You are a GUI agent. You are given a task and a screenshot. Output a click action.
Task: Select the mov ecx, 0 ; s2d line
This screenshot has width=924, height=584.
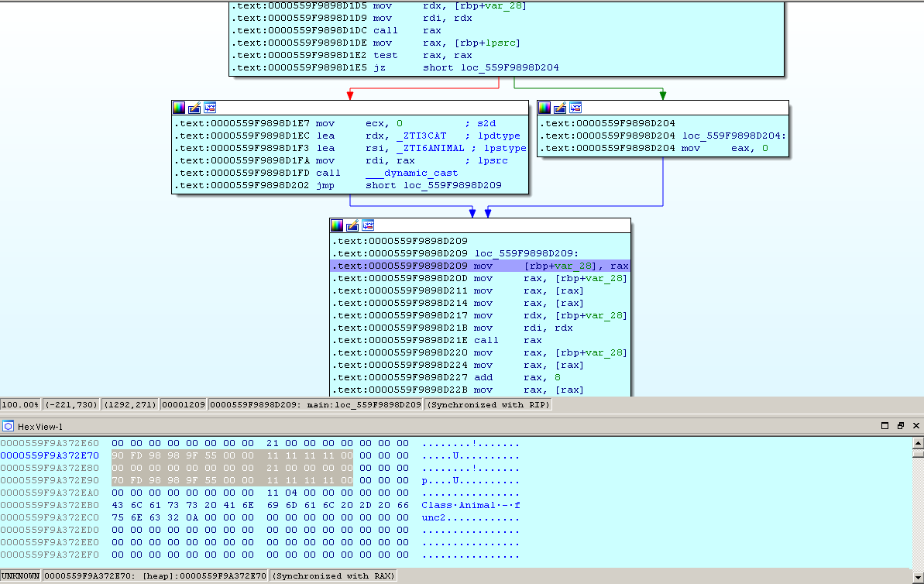click(335, 123)
